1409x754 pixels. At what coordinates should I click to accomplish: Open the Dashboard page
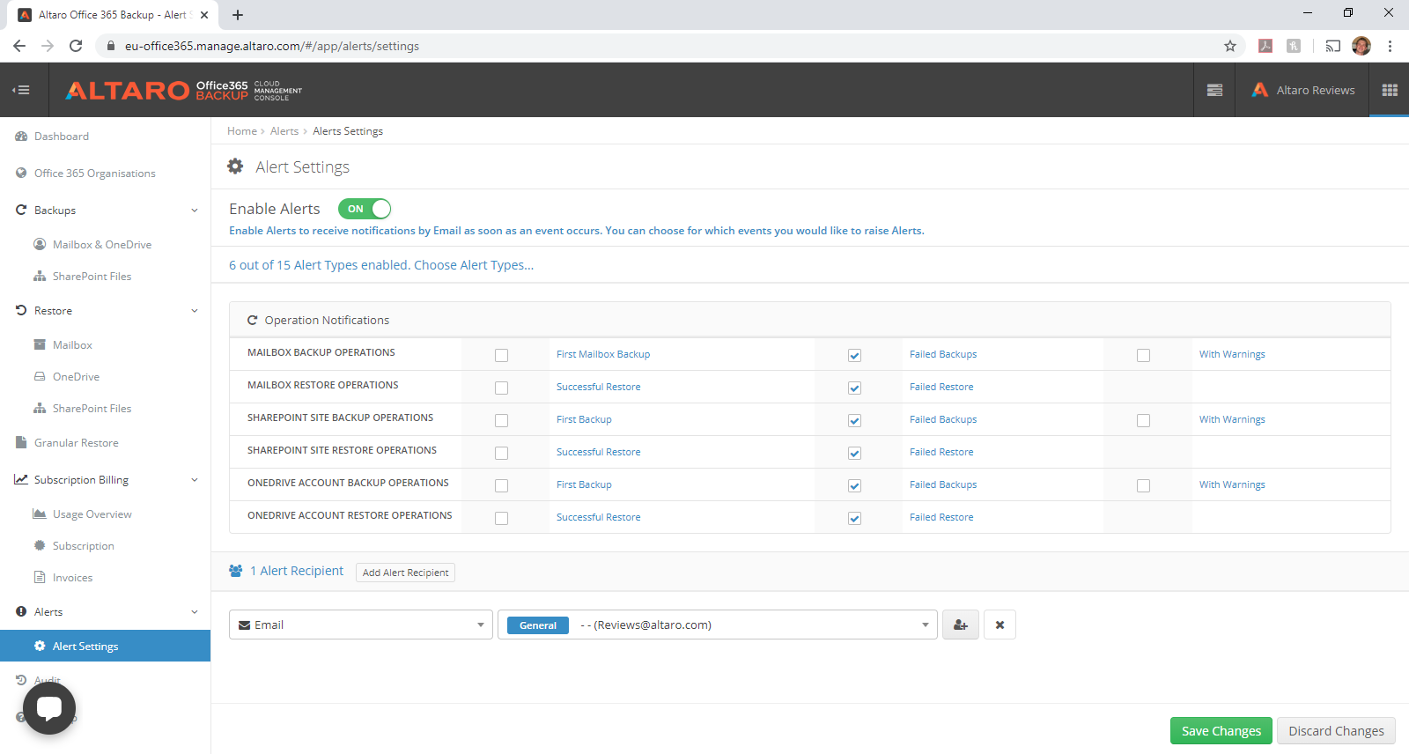pyautogui.click(x=62, y=137)
